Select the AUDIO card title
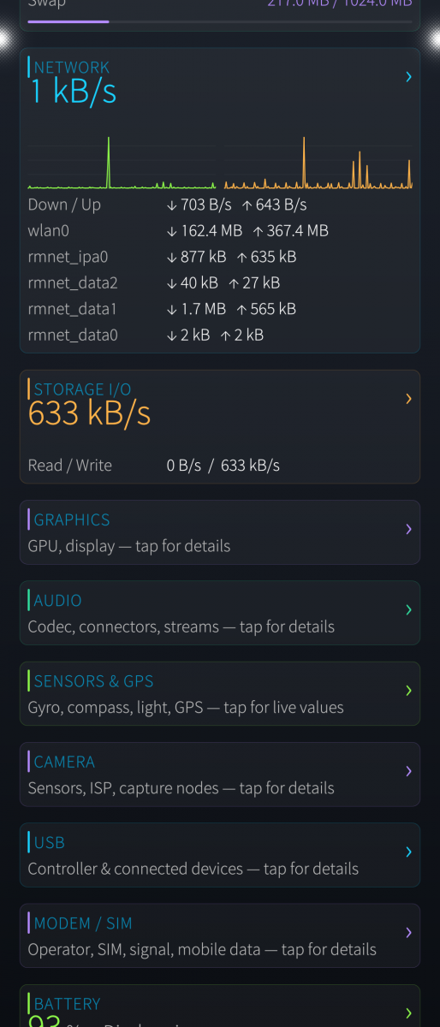The image size is (440, 1027). [58, 600]
